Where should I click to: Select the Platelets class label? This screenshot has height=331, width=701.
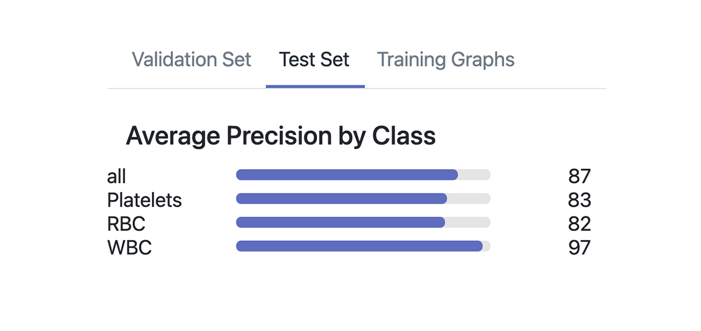point(144,200)
